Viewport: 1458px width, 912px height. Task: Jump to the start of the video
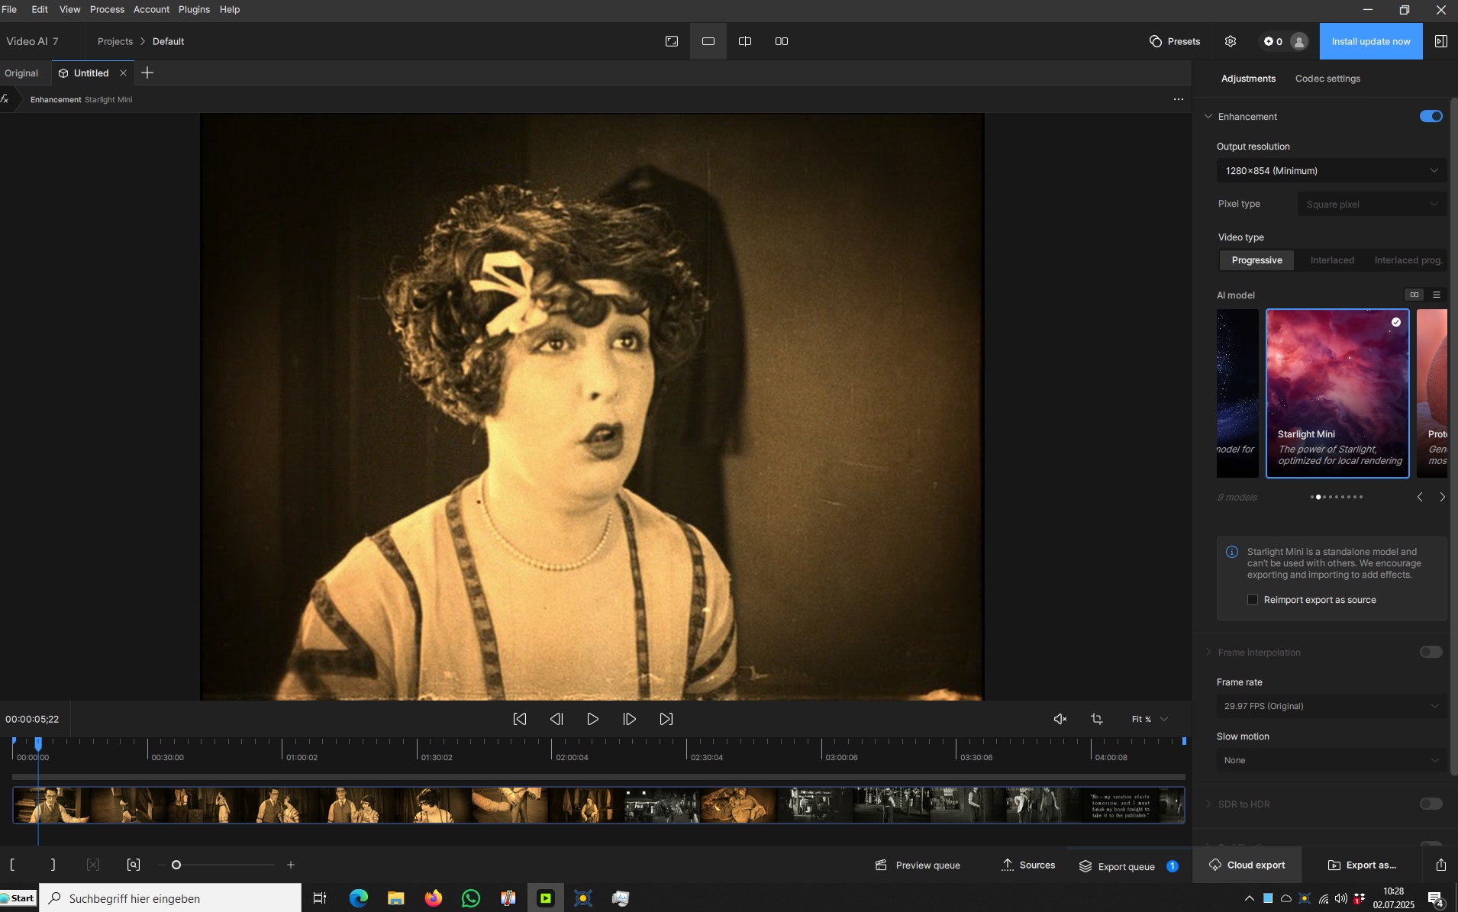click(520, 719)
